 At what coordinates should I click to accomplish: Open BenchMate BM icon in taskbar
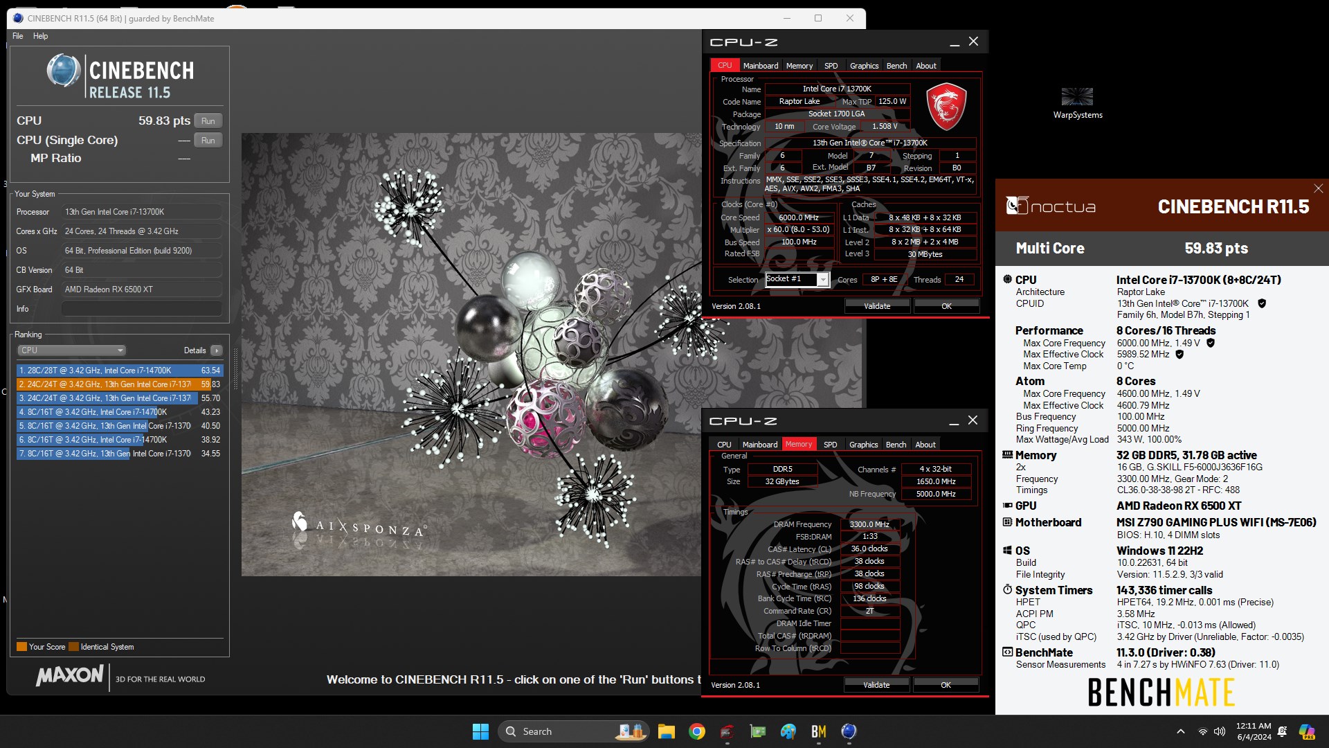click(x=819, y=731)
